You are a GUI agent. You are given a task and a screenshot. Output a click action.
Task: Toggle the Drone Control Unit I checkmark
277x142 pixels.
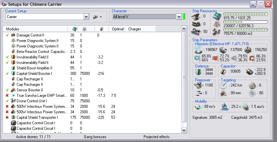point(7,101)
